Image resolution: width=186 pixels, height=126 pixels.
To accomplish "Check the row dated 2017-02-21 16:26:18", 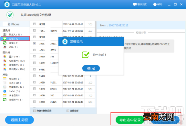I will pos(35,89).
